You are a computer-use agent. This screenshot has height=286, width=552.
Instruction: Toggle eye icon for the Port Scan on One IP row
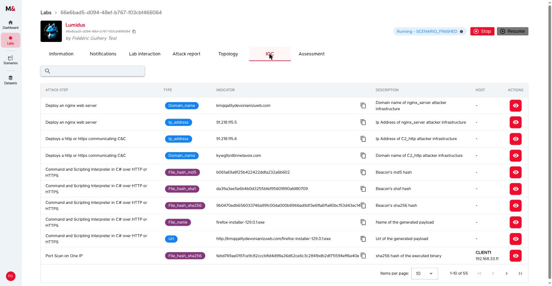click(x=515, y=256)
